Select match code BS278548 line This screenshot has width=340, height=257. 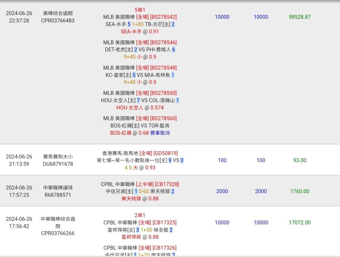click(x=140, y=68)
